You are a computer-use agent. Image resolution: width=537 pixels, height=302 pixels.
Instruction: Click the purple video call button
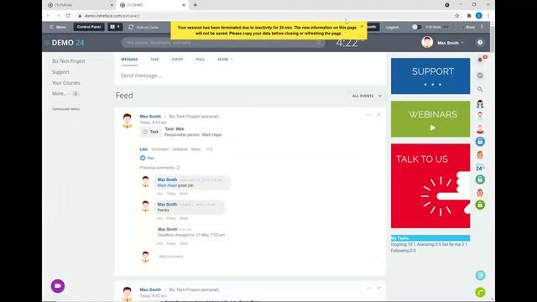coord(58,286)
